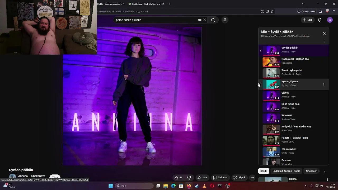
Task: Start voice search with microphone
Action: point(225,20)
